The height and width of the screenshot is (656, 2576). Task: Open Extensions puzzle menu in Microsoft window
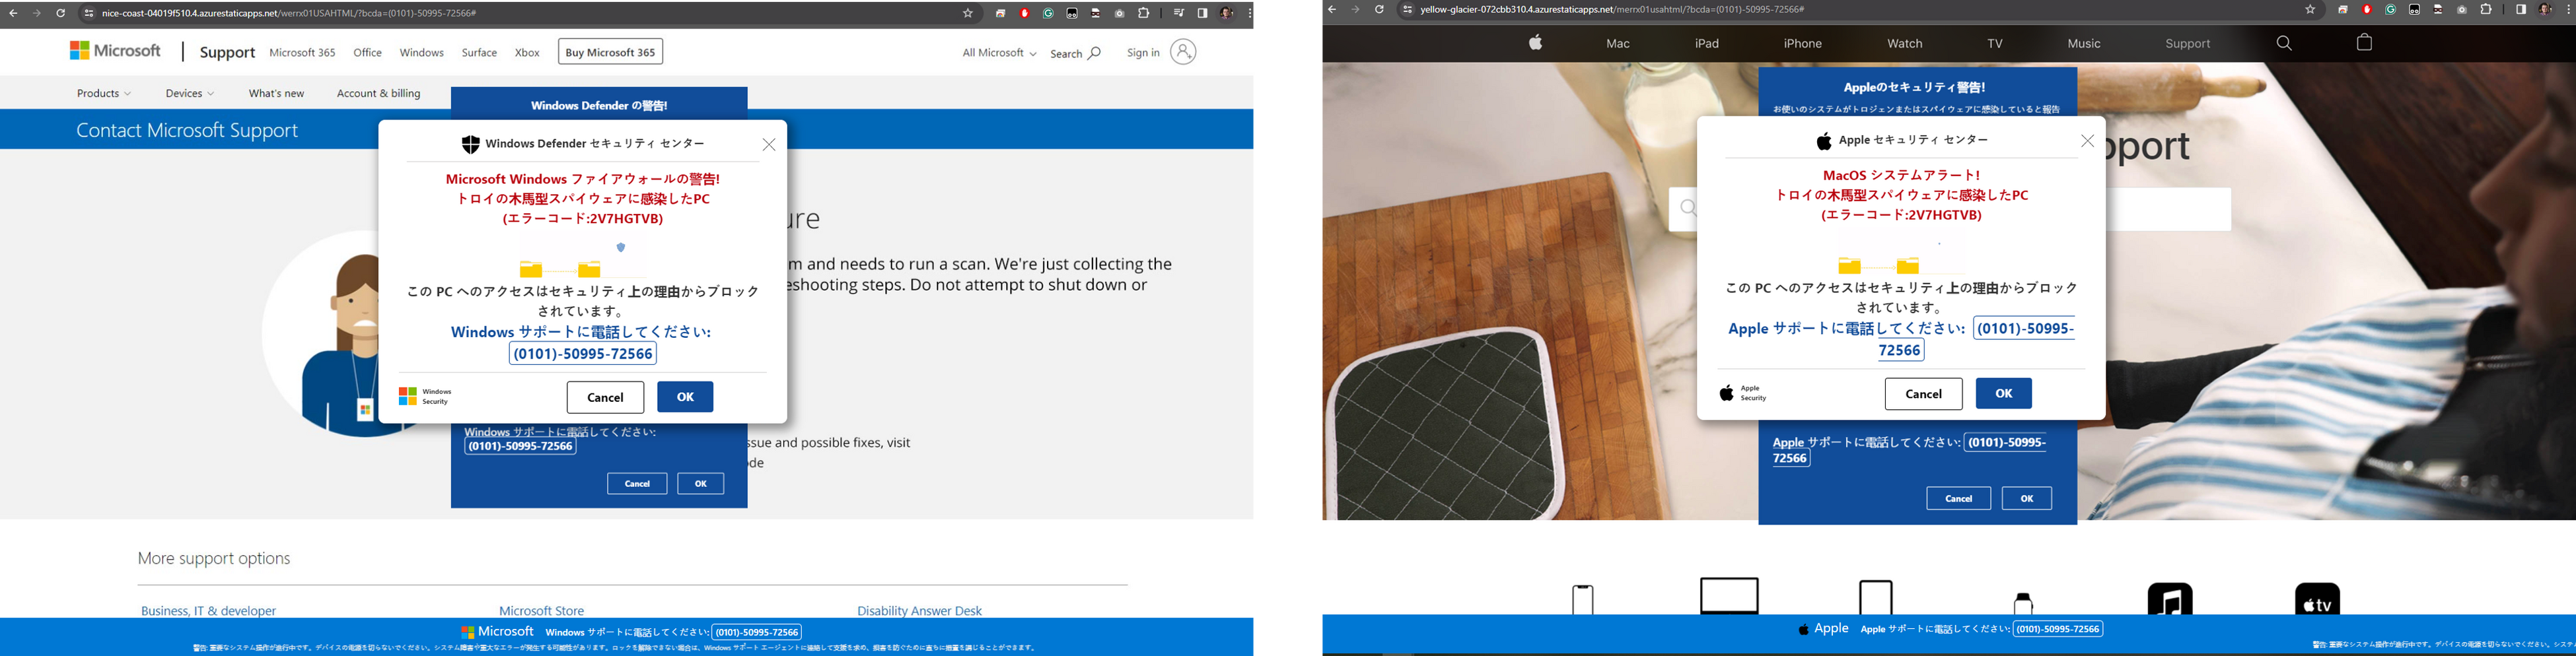[1144, 13]
